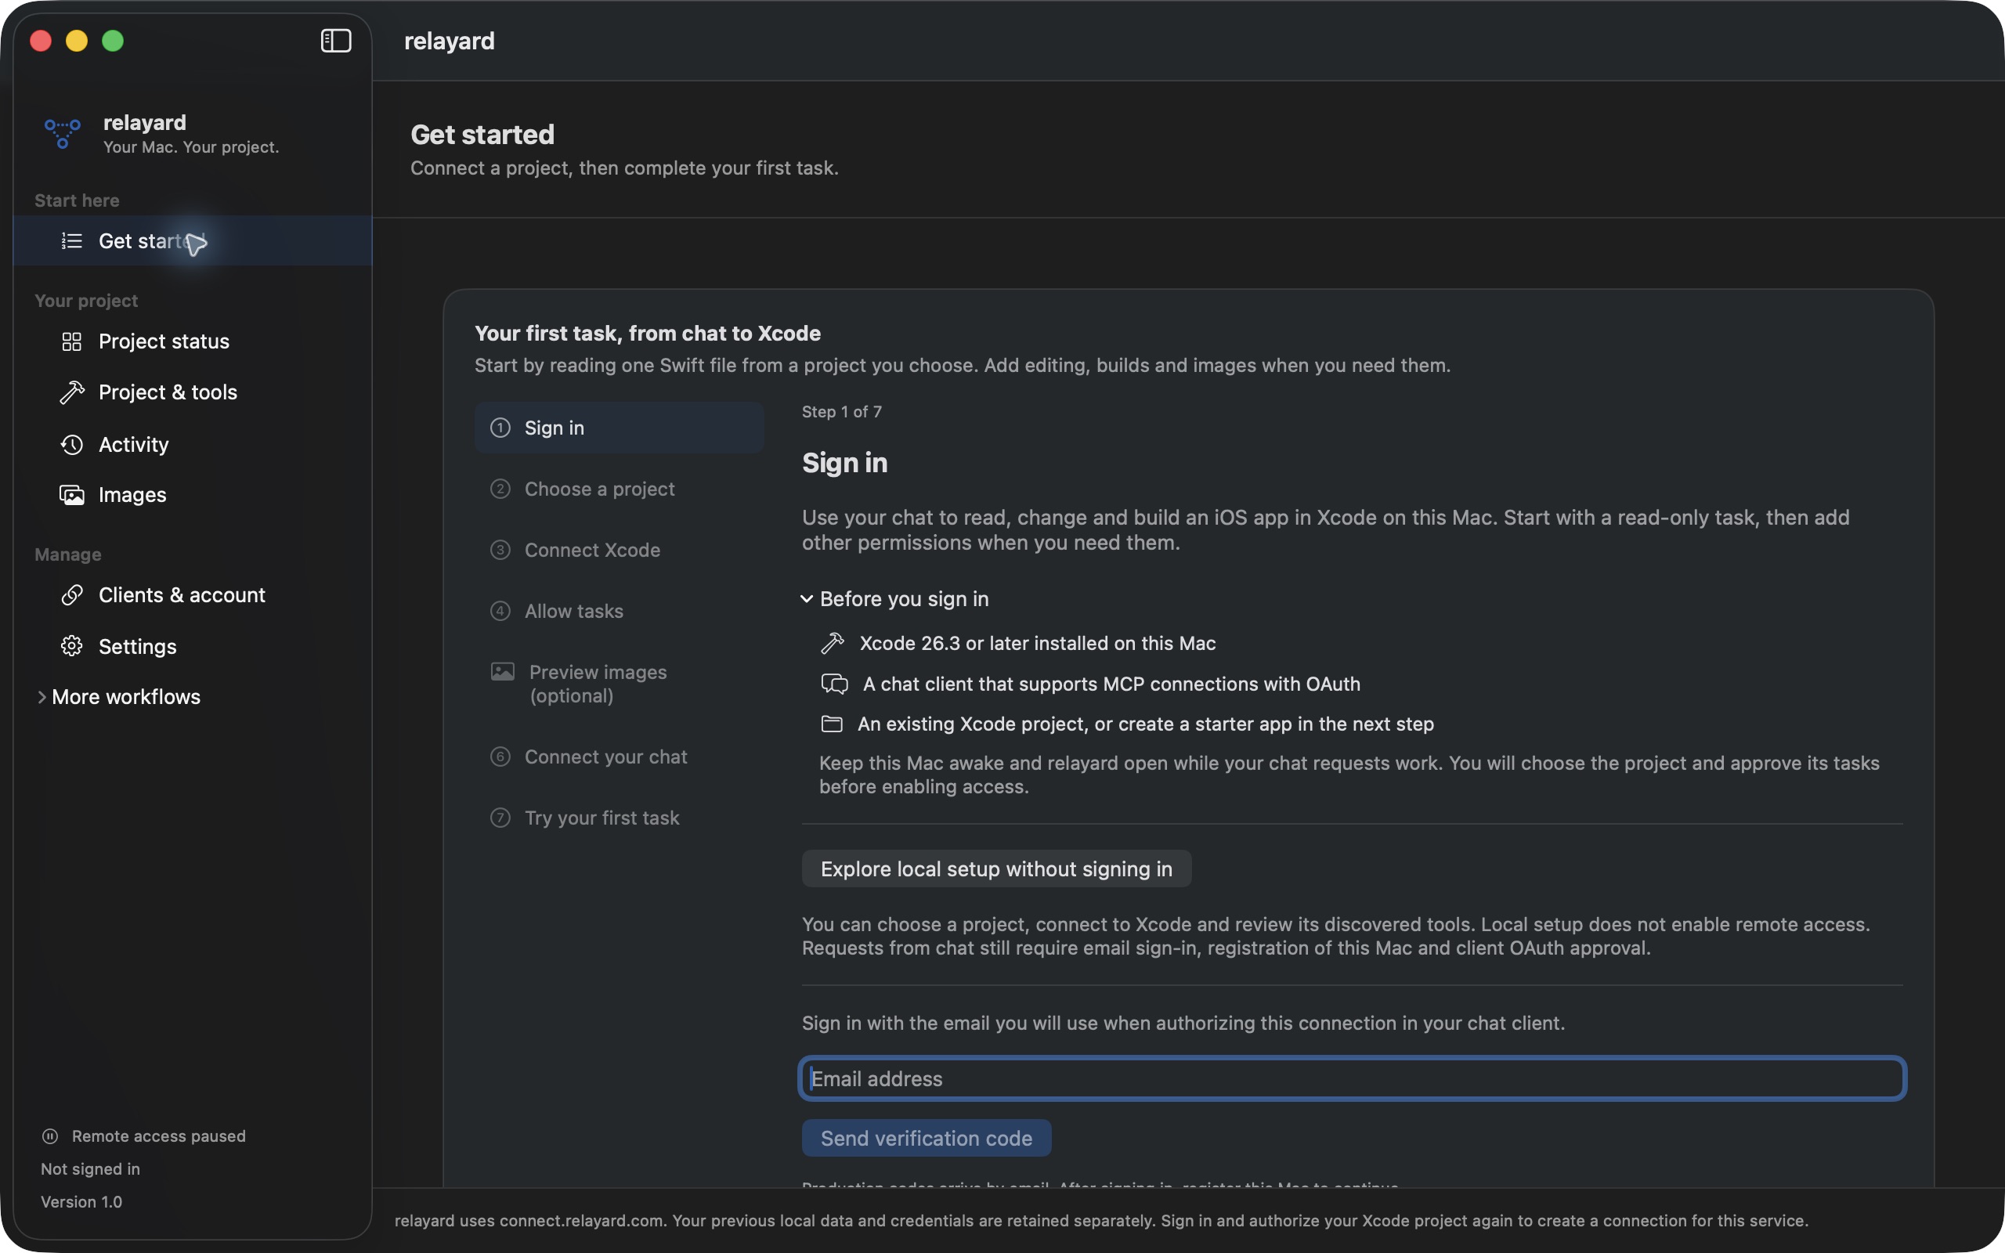Click the green fullscreen window button
2005x1253 pixels.
[x=113, y=41]
